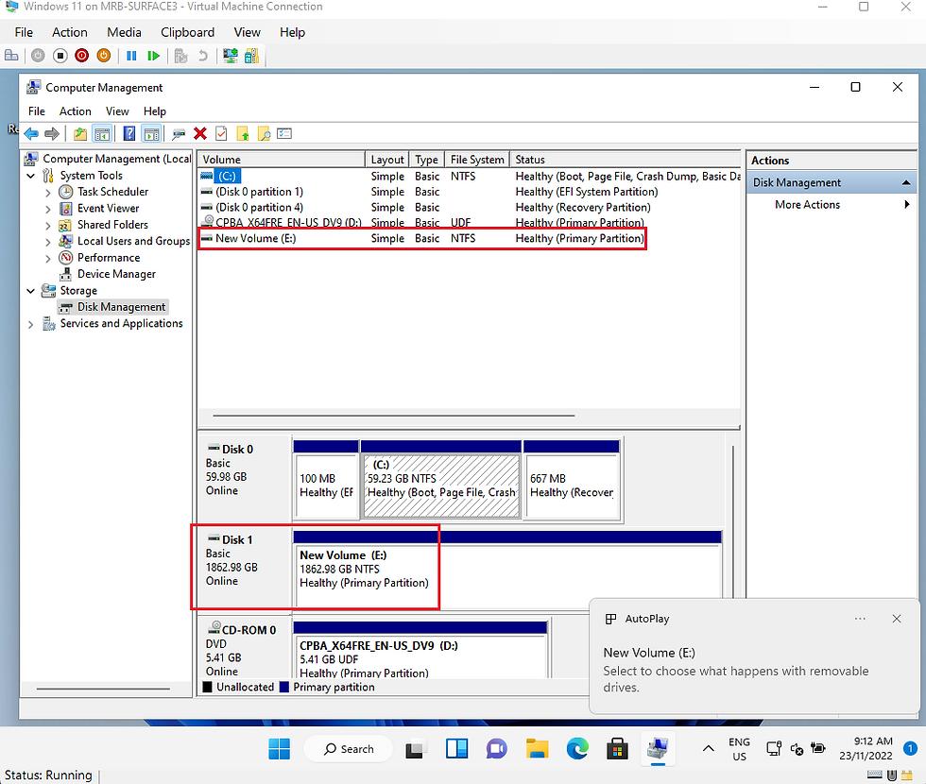Image resolution: width=926 pixels, height=784 pixels.
Task: Sort by the Status column header
Action: tap(625, 160)
